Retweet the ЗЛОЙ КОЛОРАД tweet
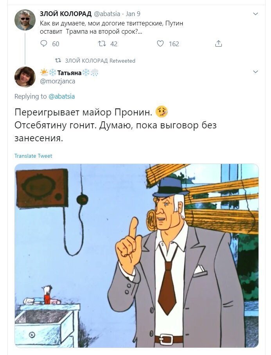Screen dimensions: 271x355 [x=102, y=43]
